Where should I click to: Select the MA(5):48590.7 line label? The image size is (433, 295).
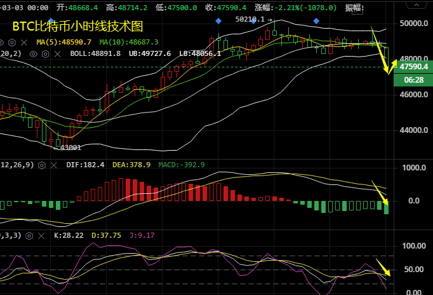click(x=63, y=41)
